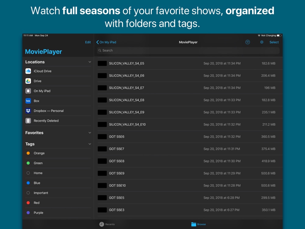Click the Recently Deleted label
The height and width of the screenshot is (229, 305).
[46, 121]
